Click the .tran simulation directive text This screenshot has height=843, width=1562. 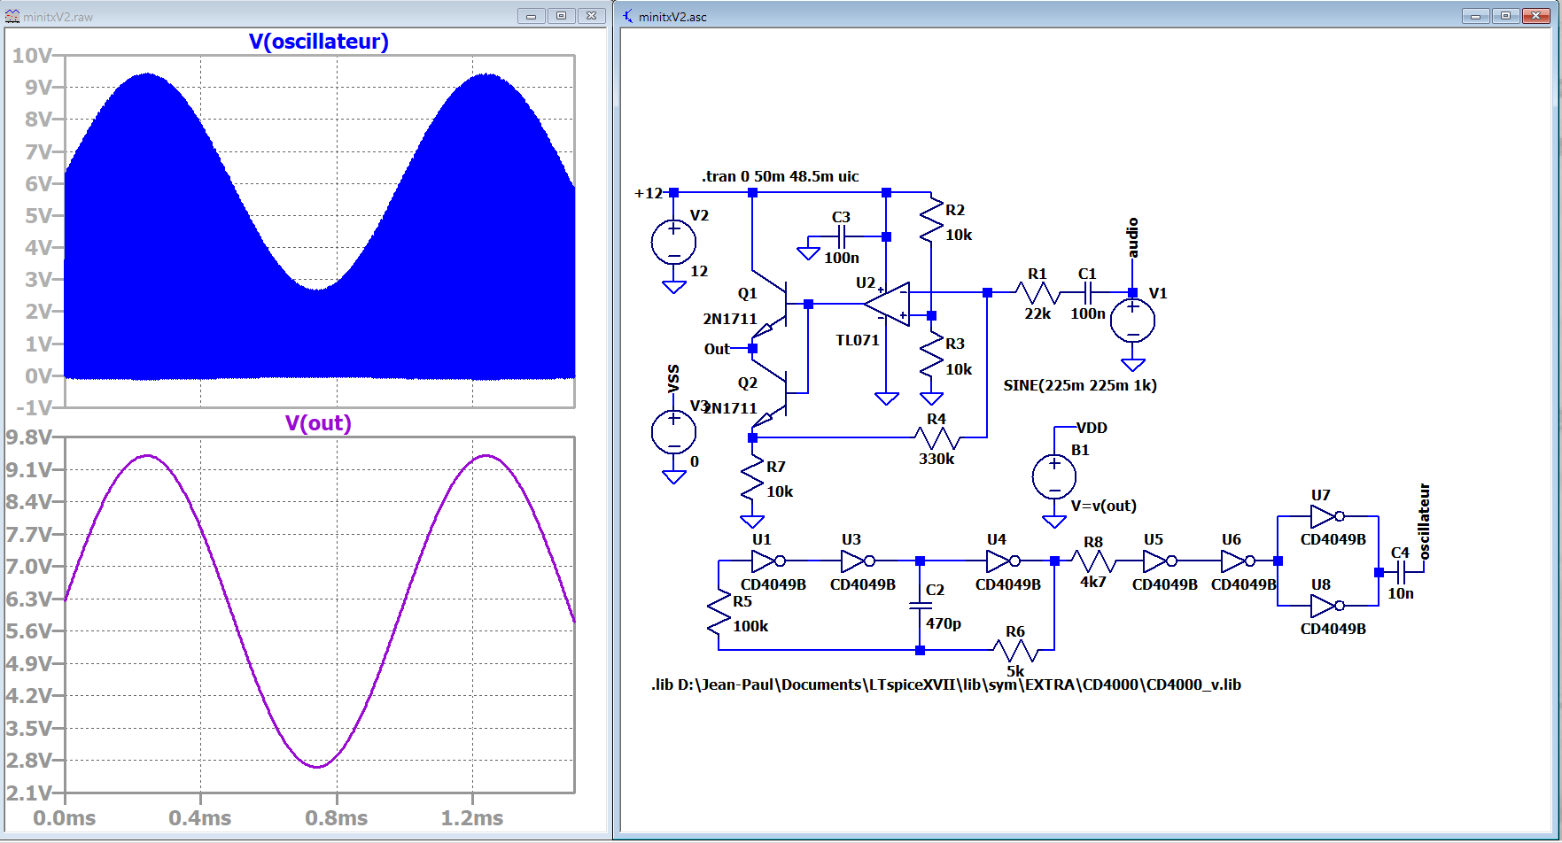click(x=780, y=176)
